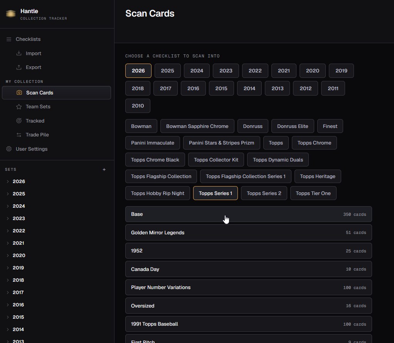Click the Hantle logo icon
Screen dimensions: 394x343
click(x=10, y=13)
